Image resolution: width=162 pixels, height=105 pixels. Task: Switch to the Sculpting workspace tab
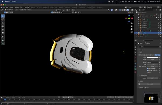pos(39,8)
